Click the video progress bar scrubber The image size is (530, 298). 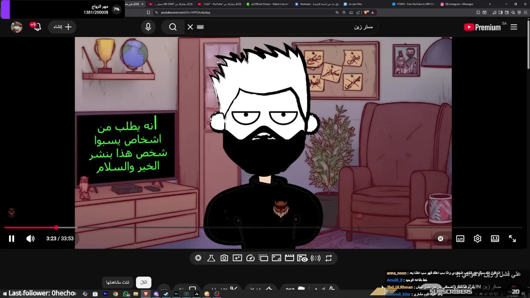pos(56,228)
